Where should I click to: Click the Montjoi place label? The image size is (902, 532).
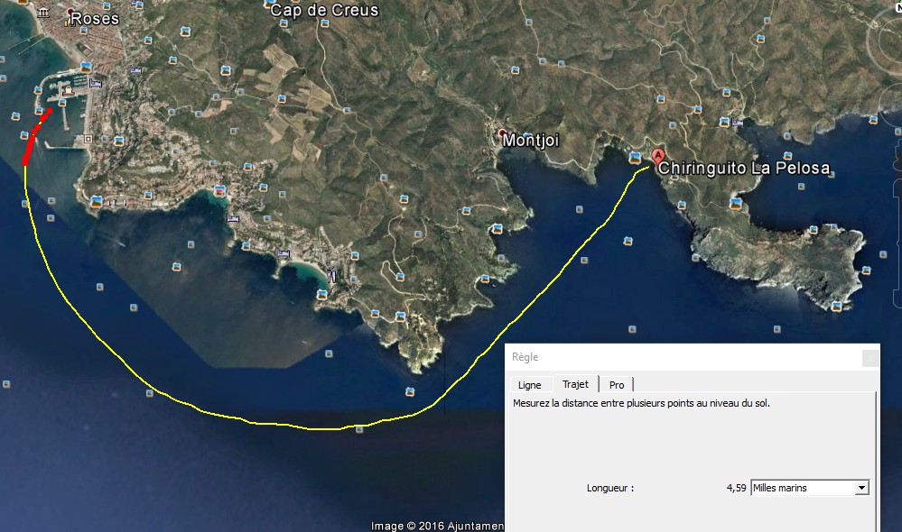(530, 140)
